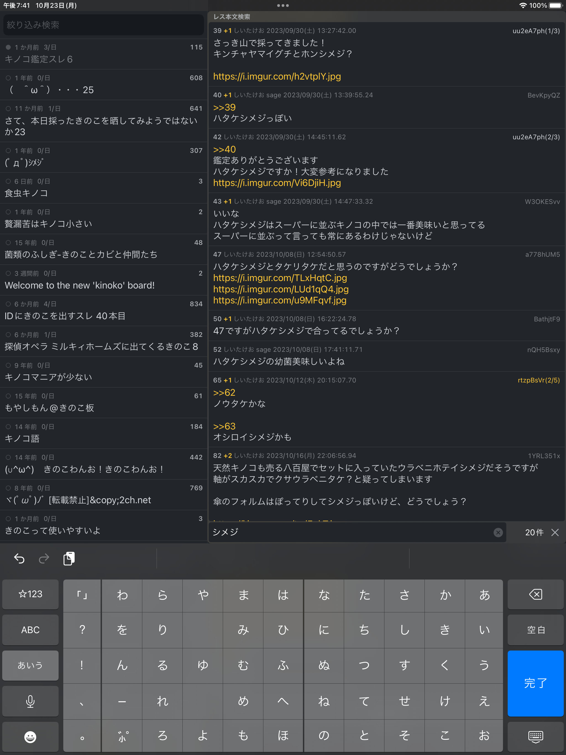Hide the keyboard with the keyboard icon
The height and width of the screenshot is (755, 566).
tap(535, 737)
